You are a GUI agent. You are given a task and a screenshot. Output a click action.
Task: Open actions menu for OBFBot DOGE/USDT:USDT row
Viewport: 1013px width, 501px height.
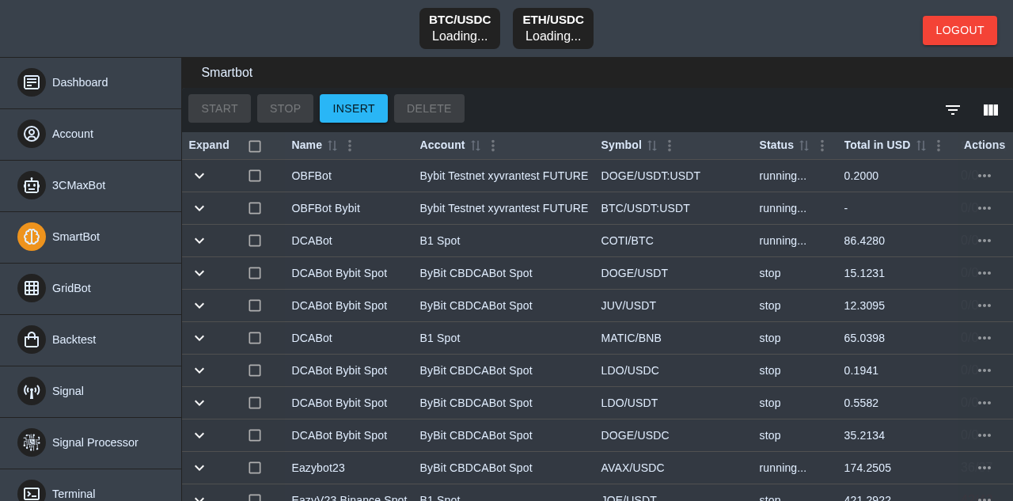tap(985, 176)
